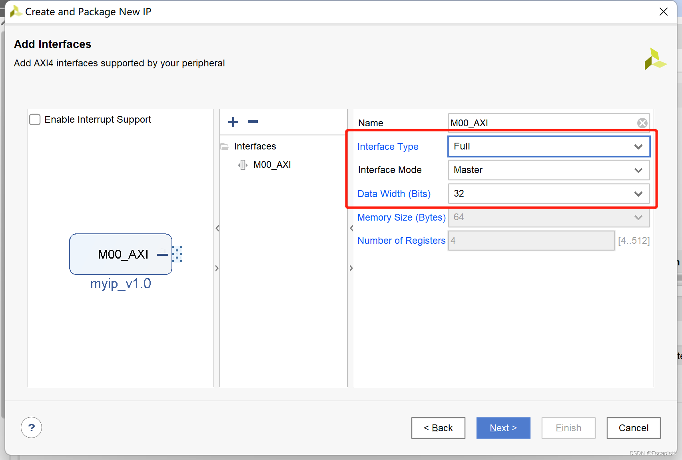The image size is (682, 460).
Task: Expand interfaces pane with right splitter arrow
Action: [x=351, y=268]
